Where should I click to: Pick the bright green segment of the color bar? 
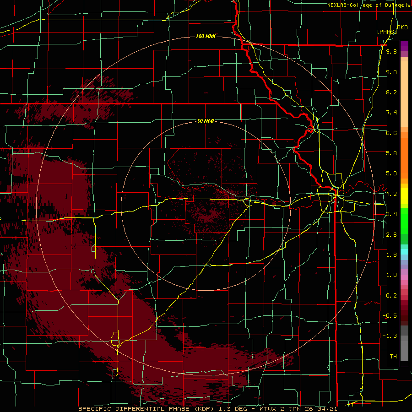tap(404, 221)
